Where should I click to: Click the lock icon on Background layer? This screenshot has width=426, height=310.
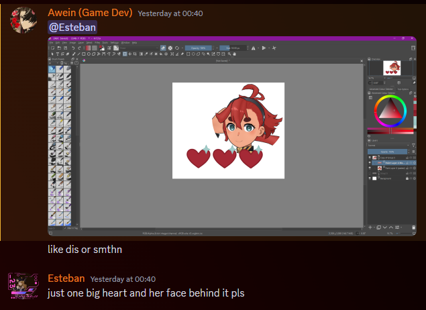[x=407, y=178]
